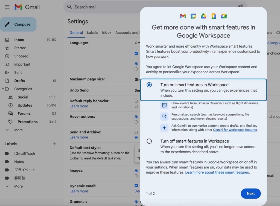Click the Drafts page icon

(x=7, y=81)
